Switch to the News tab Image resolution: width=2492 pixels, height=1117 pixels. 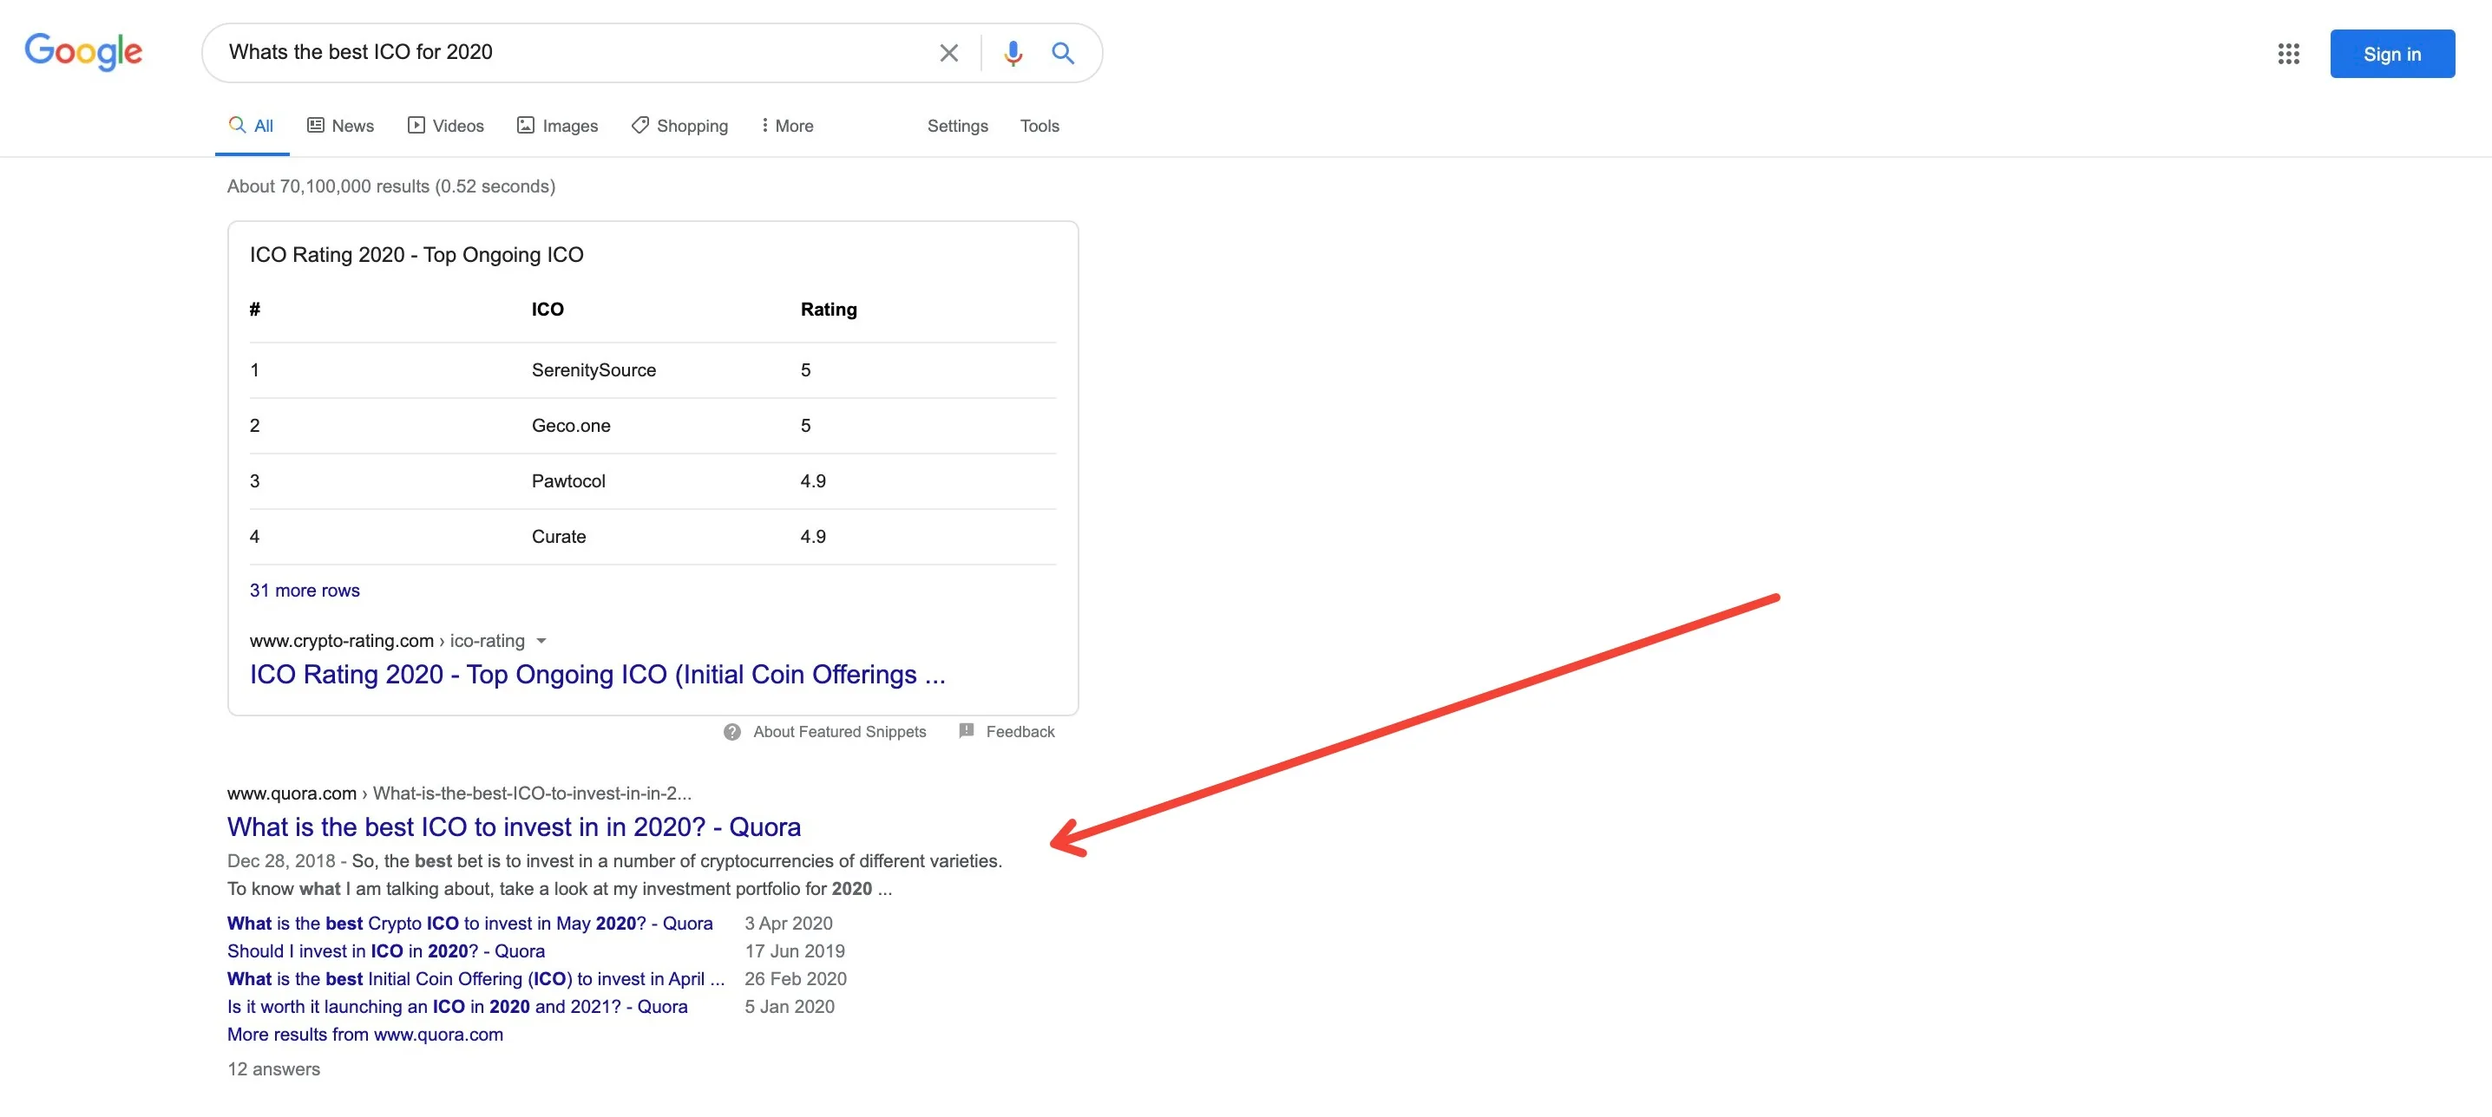(340, 126)
